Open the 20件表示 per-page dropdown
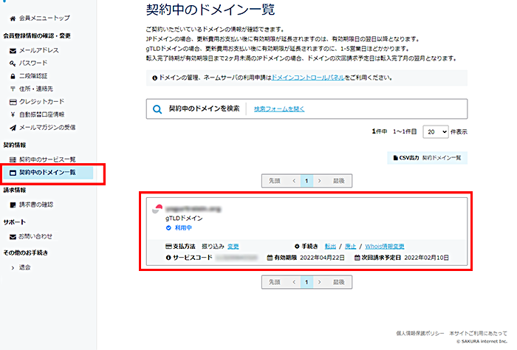Viewport: 517px width, 350px height. click(436, 132)
